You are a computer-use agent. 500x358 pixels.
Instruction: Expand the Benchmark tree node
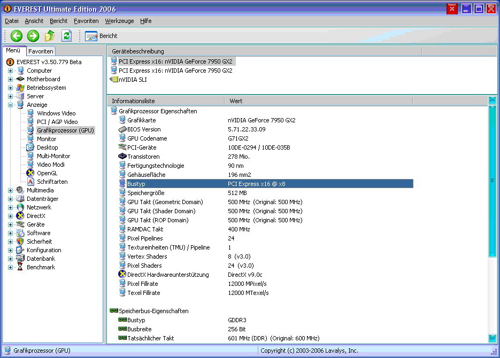[x=11, y=267]
